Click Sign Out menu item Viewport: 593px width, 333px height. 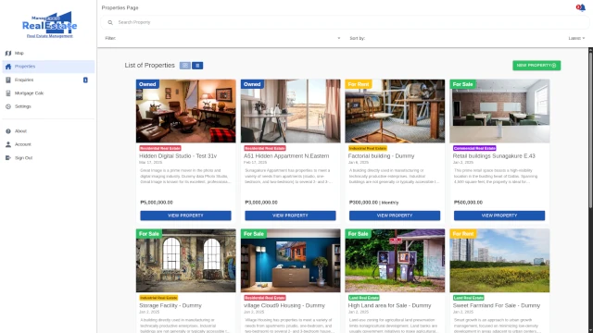point(48,158)
